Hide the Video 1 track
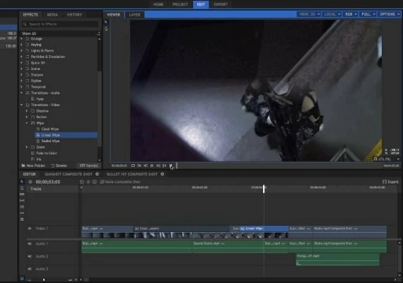 tap(30, 229)
